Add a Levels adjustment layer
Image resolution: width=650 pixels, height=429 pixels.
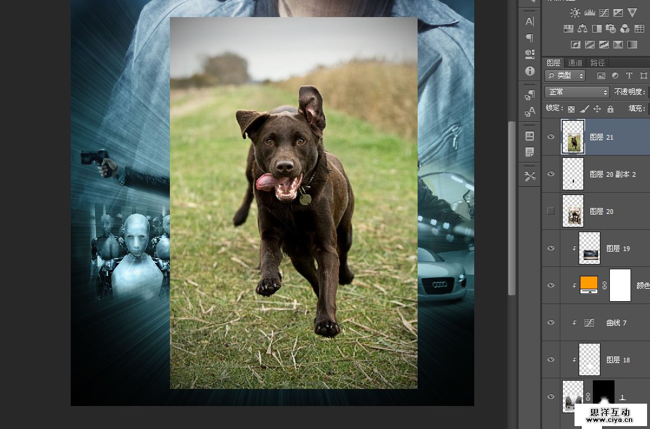point(589,12)
